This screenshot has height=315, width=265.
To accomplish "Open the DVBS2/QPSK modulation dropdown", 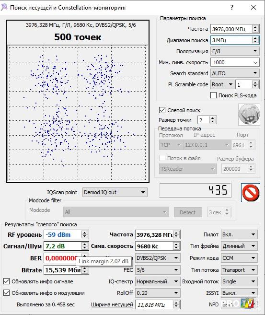I will coord(157,258).
